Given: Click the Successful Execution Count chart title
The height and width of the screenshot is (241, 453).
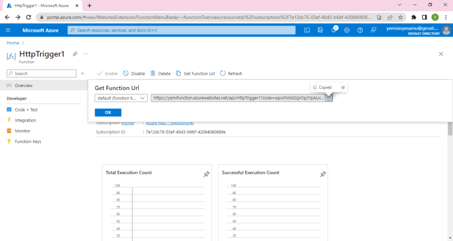Looking at the screenshot, I should pyautogui.click(x=250, y=173).
